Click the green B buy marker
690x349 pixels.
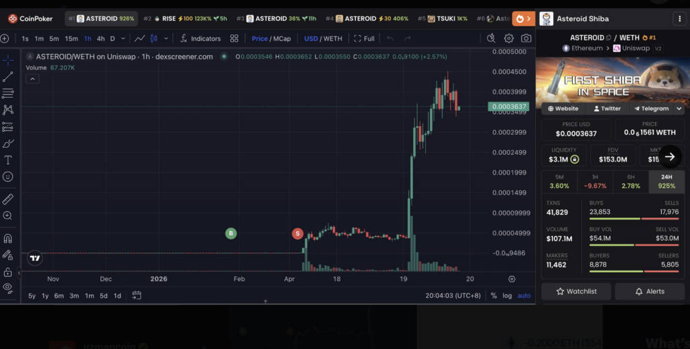point(231,234)
